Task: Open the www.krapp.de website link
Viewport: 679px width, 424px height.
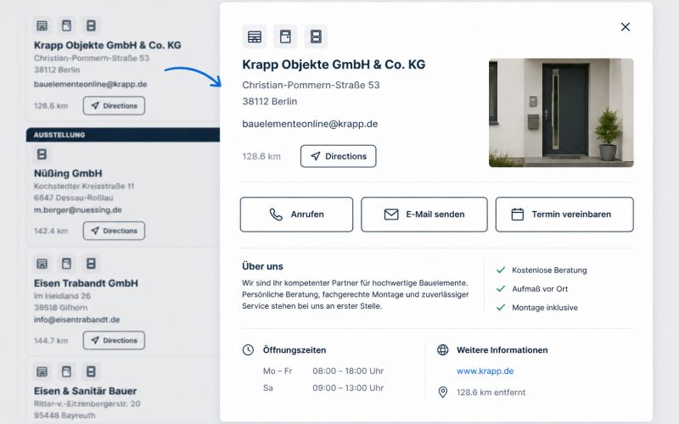Action: click(485, 371)
